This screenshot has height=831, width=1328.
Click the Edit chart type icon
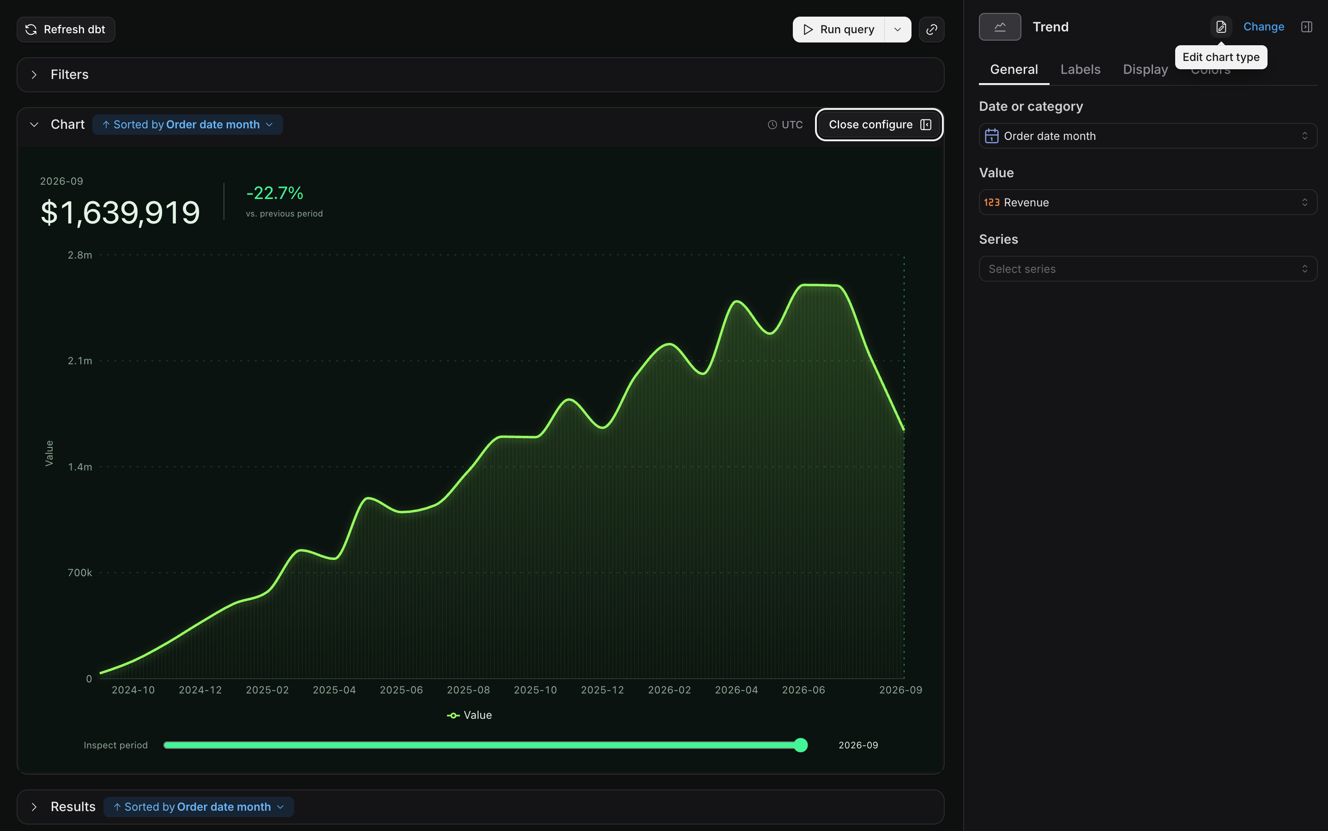pyautogui.click(x=1221, y=27)
